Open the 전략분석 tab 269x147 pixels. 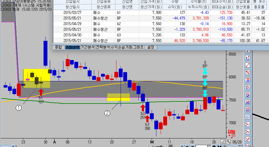103,47
